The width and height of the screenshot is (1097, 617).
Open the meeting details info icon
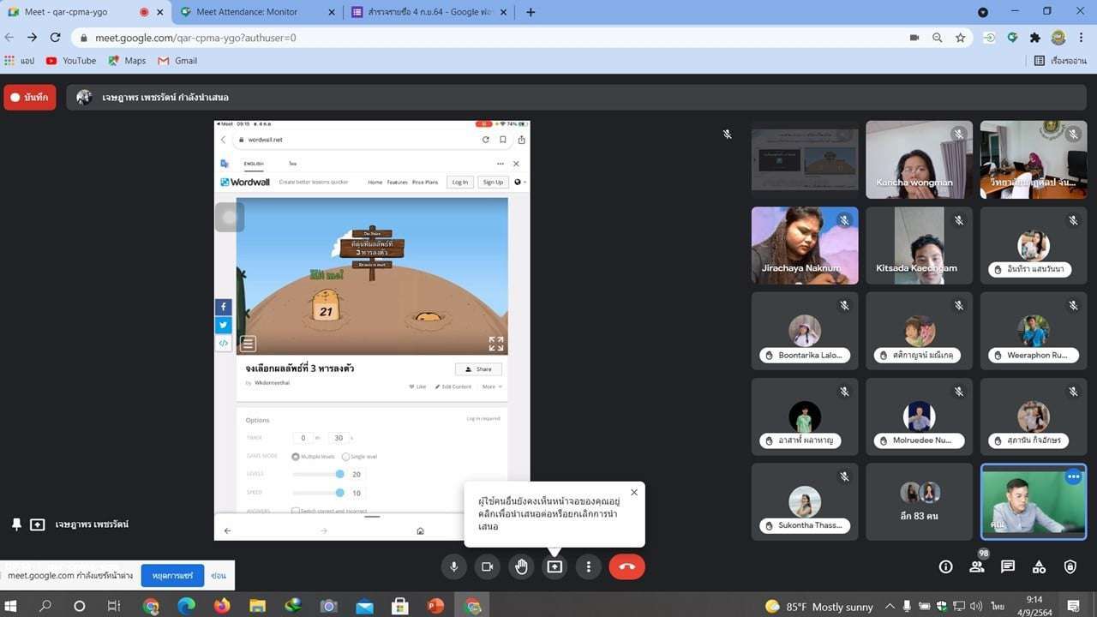coord(945,566)
